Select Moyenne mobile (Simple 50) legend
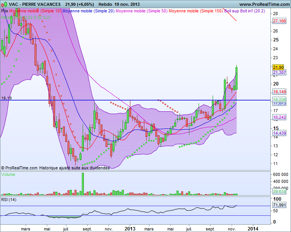This screenshot has width=291, height=232. click(142, 11)
